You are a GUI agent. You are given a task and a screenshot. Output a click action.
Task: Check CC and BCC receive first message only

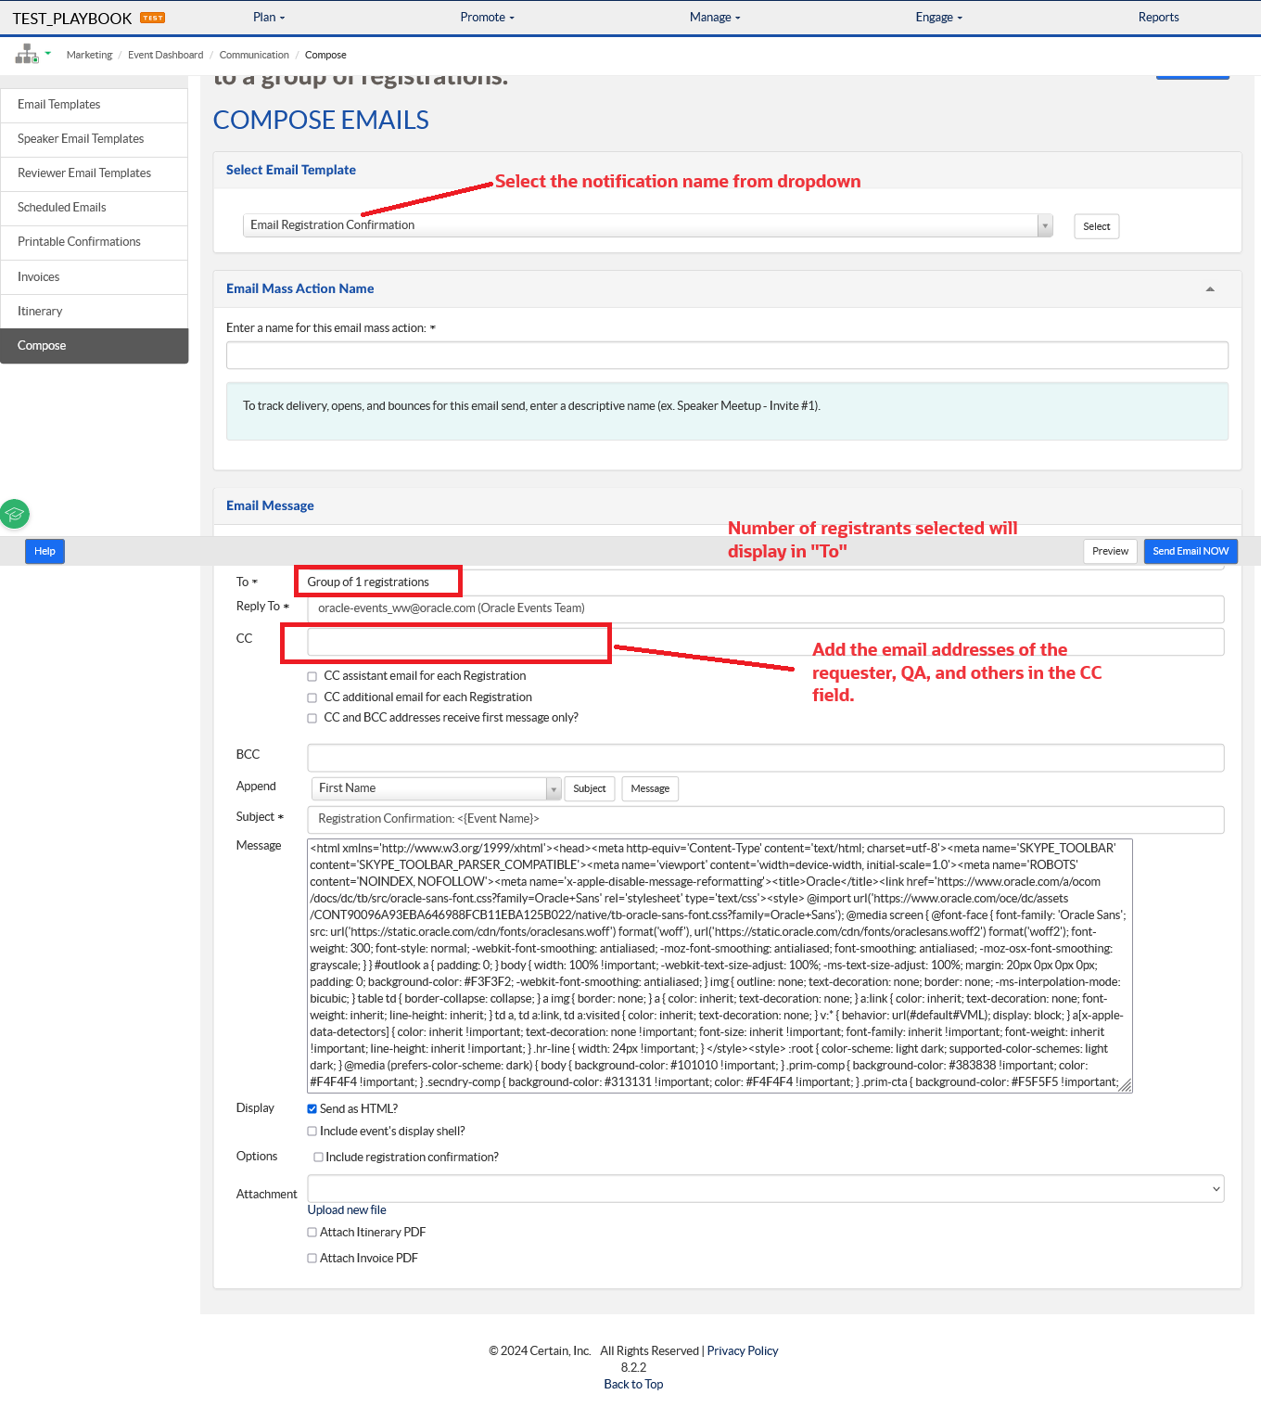(x=312, y=718)
